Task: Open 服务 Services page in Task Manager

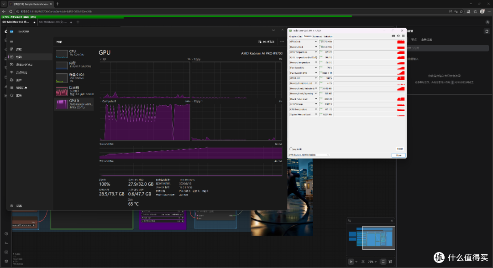Action: coord(30,95)
